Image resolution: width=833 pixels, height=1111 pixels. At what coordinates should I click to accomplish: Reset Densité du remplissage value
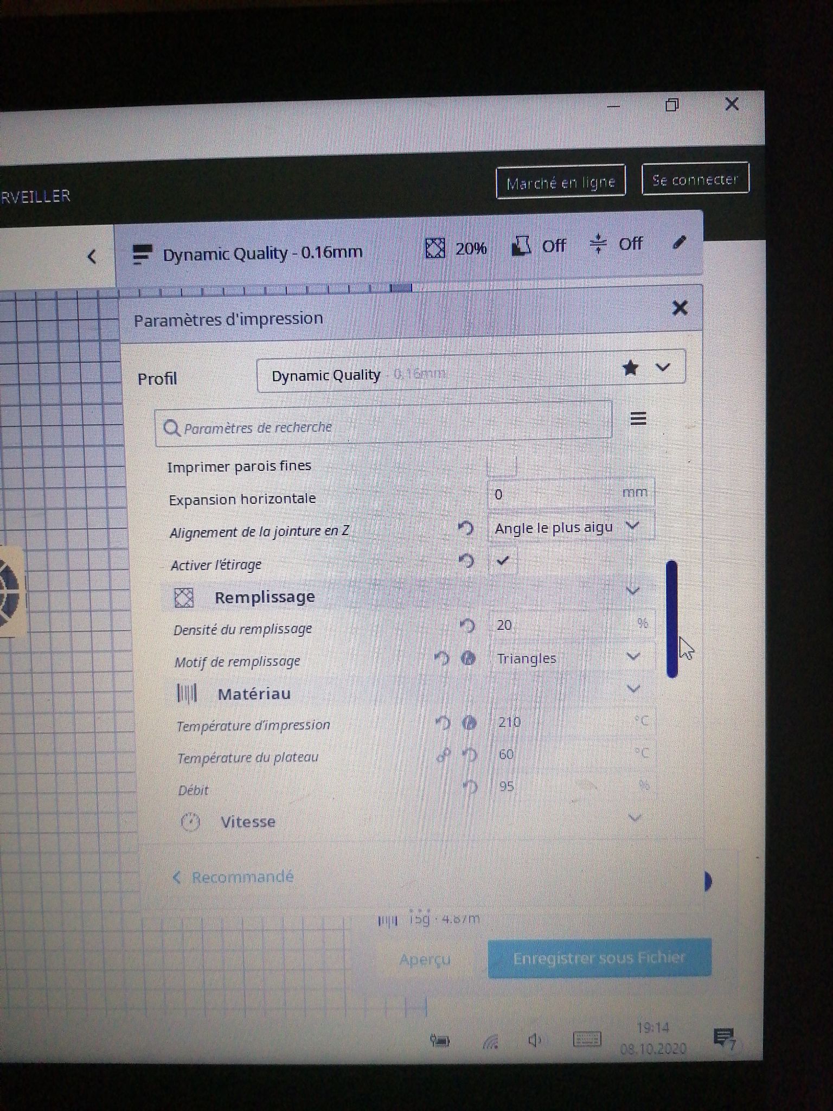point(467,625)
